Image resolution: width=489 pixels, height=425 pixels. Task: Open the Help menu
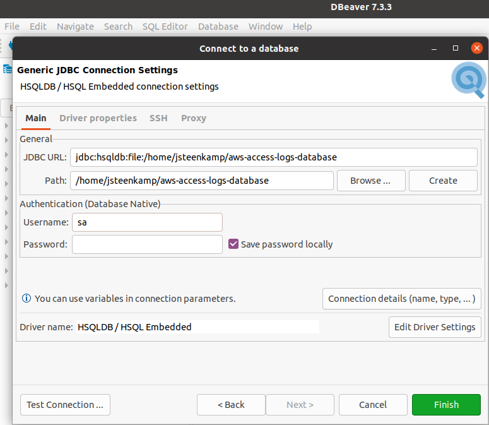point(302,27)
